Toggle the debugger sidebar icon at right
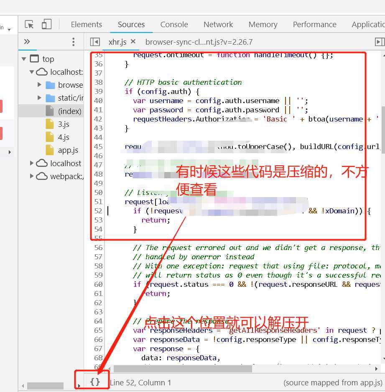Image resolution: width=385 pixels, height=392 pixels. pos(379,42)
